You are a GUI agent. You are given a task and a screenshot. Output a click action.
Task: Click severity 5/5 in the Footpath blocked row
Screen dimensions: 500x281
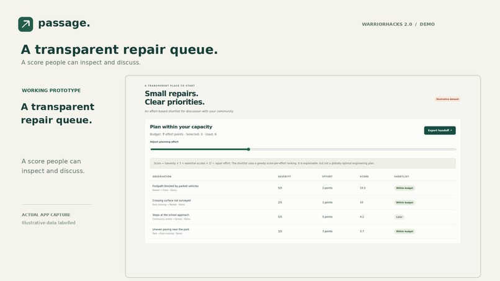(280, 188)
